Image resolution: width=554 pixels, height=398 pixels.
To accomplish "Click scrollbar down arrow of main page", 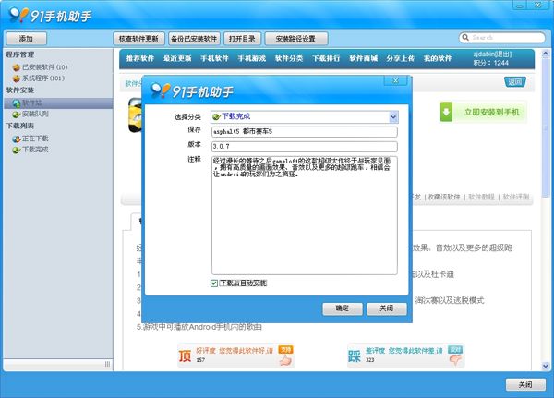I will click(545, 367).
